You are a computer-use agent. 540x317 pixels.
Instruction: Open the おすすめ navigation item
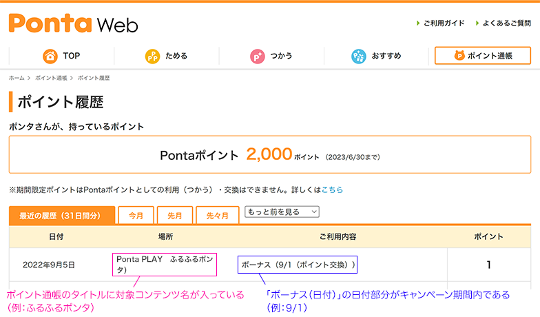(x=376, y=56)
